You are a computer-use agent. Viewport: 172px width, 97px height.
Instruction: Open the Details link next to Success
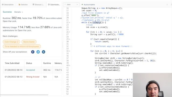pyautogui.click(x=19, y=12)
